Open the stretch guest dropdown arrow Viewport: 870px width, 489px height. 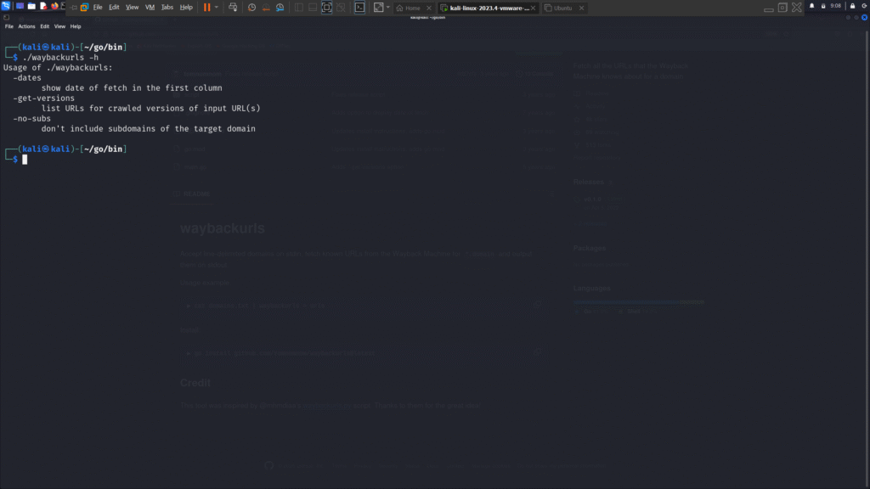coord(387,7)
